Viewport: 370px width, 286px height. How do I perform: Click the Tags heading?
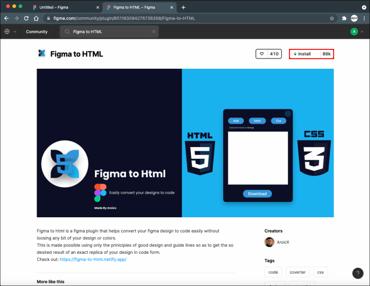point(270,260)
